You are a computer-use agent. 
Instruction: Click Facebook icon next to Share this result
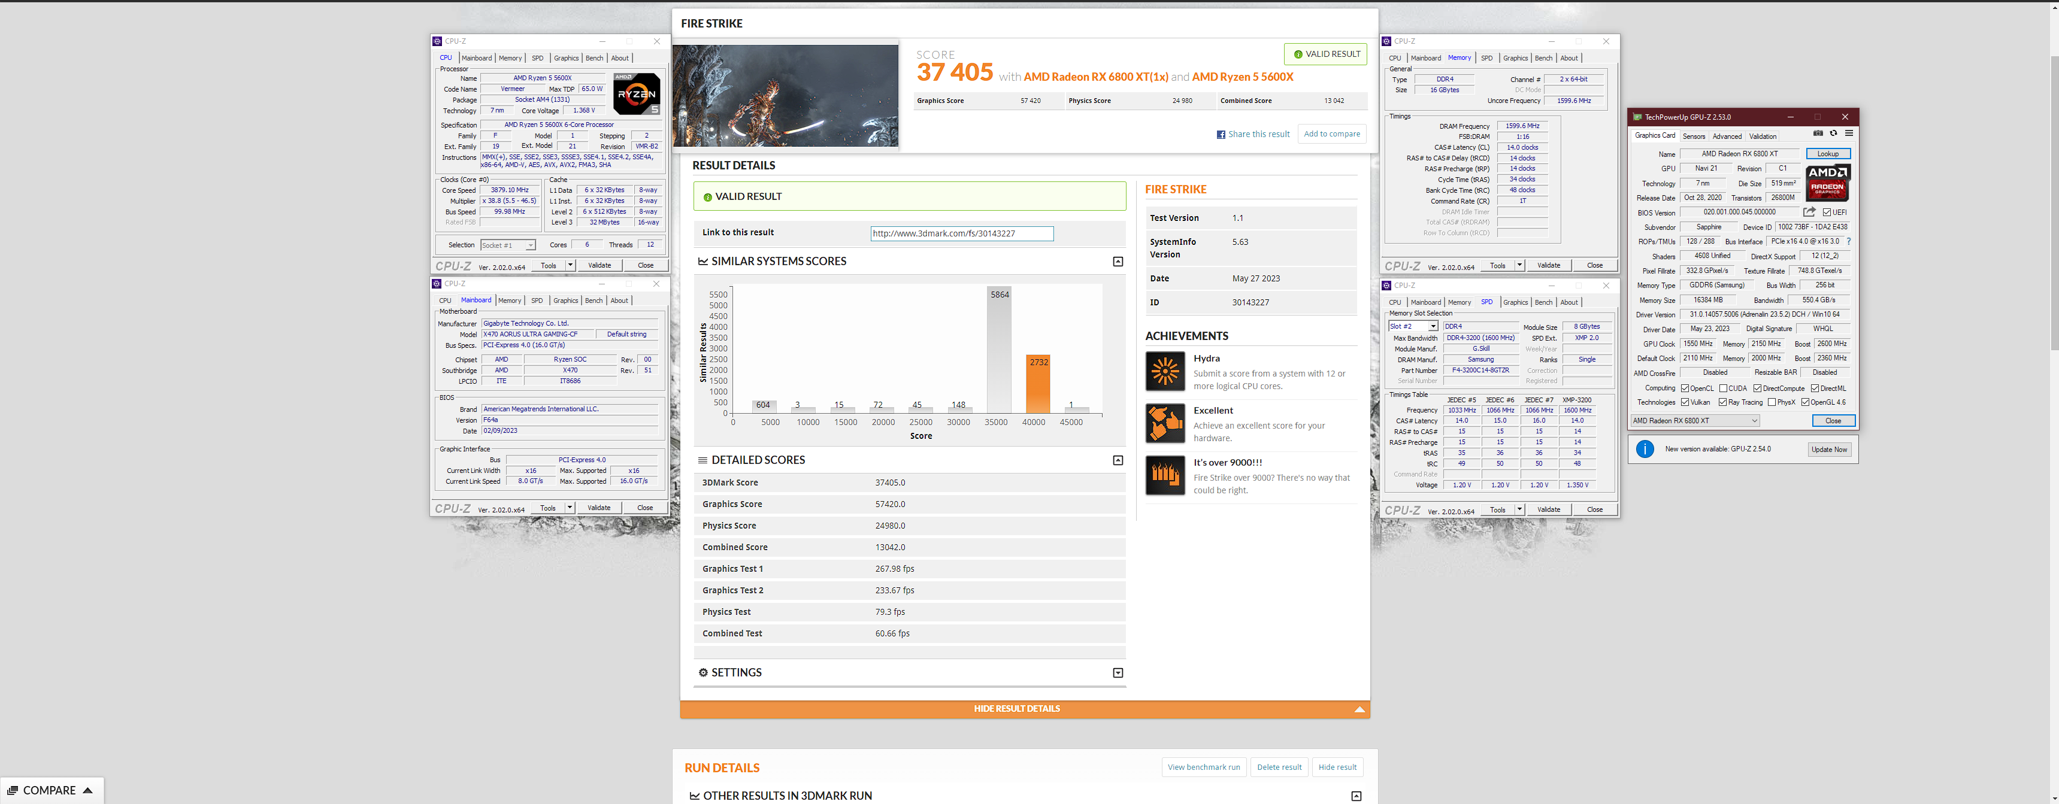point(1221,134)
